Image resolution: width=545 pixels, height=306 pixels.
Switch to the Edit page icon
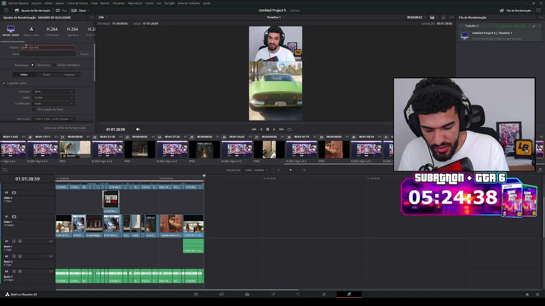[x=247, y=294]
